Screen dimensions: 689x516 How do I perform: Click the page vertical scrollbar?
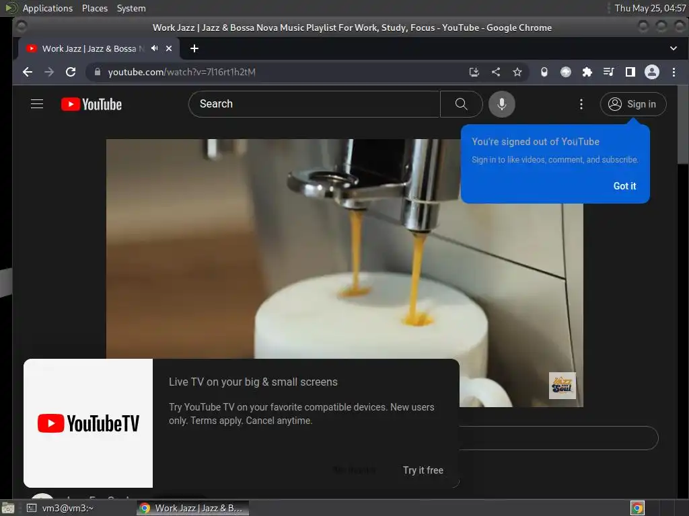pyautogui.click(x=683, y=125)
